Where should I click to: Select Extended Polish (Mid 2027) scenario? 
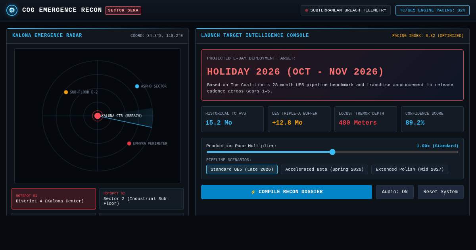(x=410, y=169)
